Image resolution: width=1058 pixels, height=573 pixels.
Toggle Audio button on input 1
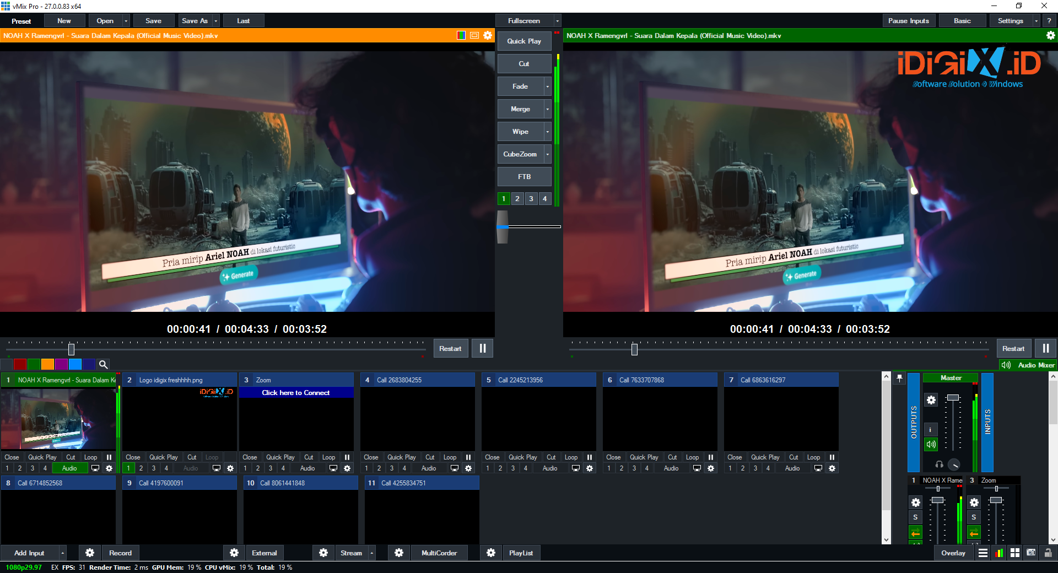[x=69, y=468]
